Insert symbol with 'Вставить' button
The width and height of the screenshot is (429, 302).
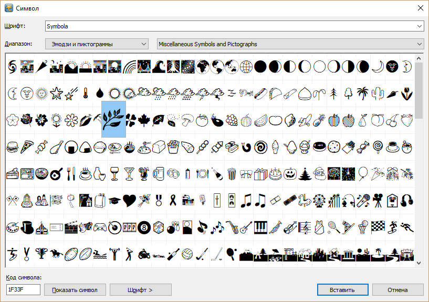coord(342,290)
